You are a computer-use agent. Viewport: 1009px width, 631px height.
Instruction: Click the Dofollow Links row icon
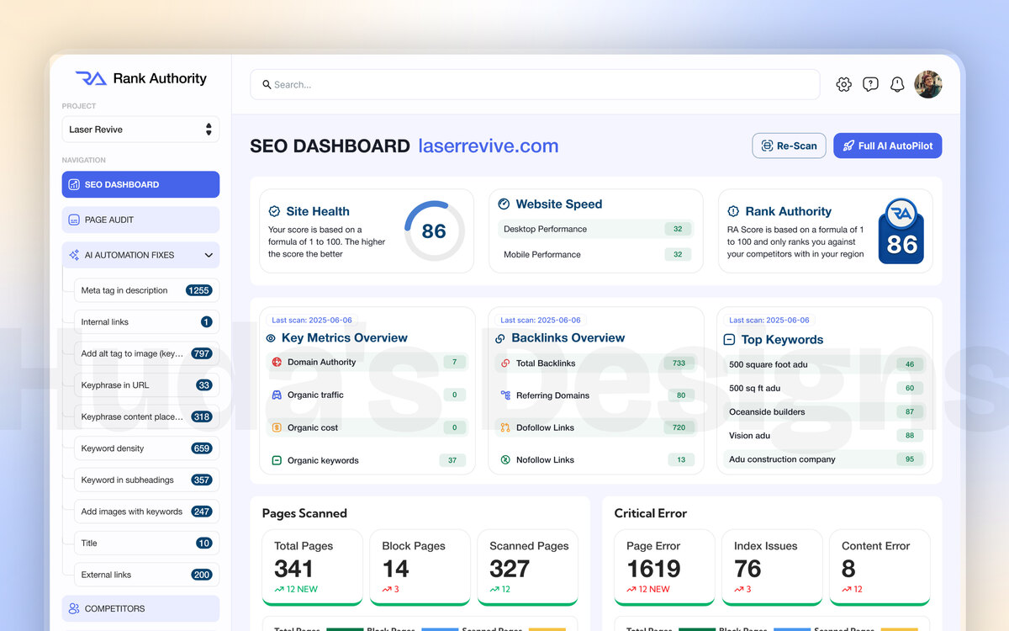(505, 427)
